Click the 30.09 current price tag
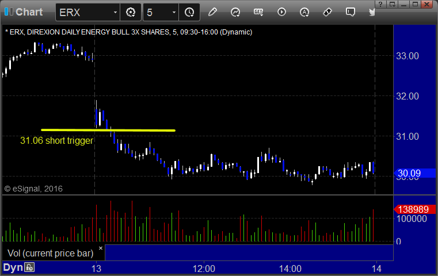The width and height of the screenshot is (438, 276). [414, 173]
